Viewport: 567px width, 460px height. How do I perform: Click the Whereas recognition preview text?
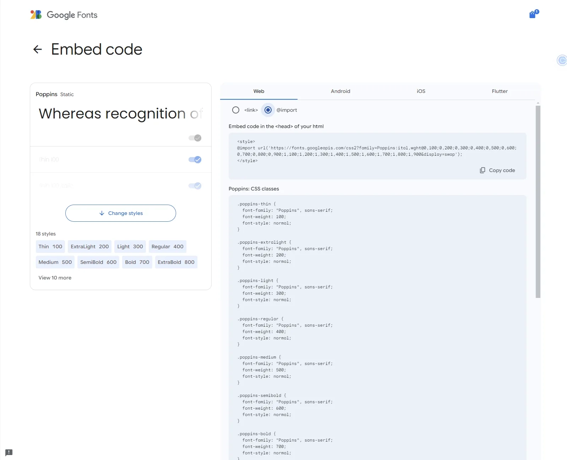[x=121, y=113]
